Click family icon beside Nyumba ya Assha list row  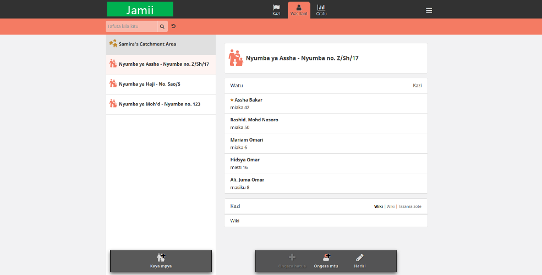click(x=113, y=64)
